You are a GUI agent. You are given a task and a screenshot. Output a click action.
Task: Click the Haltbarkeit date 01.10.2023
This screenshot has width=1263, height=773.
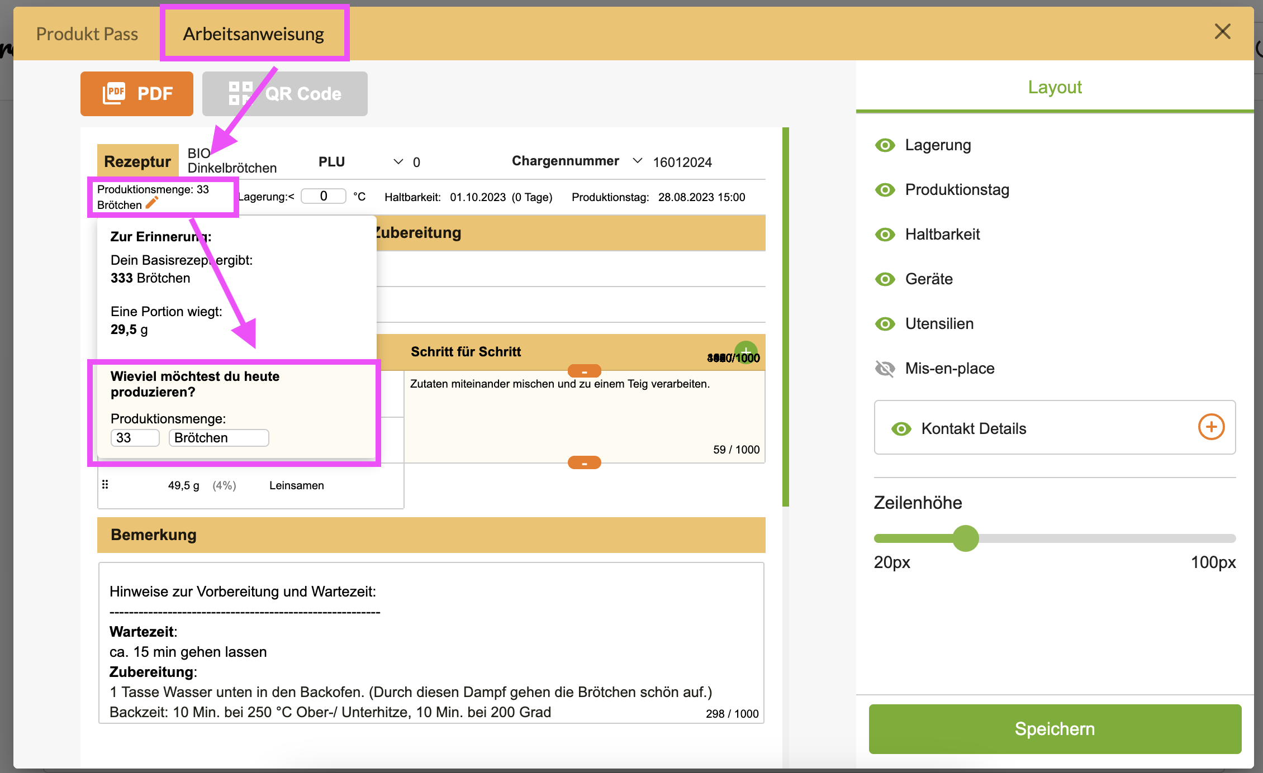pos(478,197)
